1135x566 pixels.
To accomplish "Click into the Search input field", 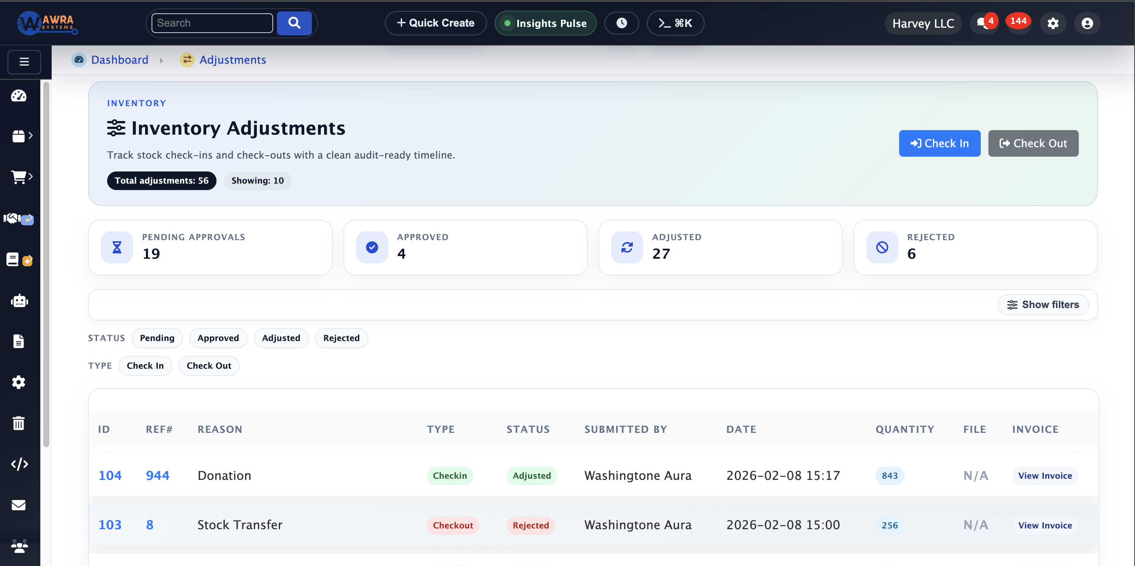I will (x=212, y=23).
